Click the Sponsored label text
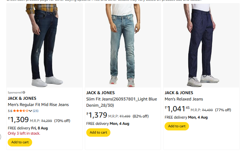Screen dimensions: 240x151 click(x=15, y=92)
